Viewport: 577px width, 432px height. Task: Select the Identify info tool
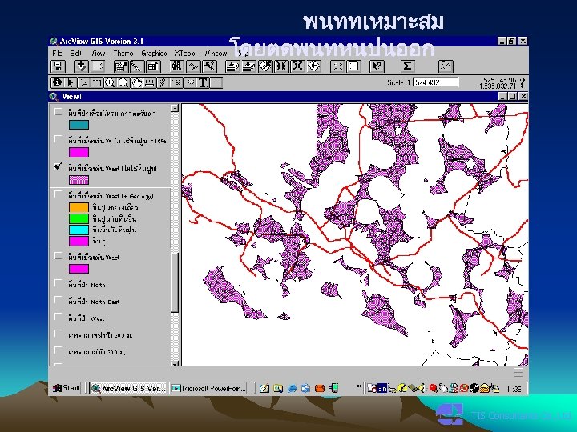pos(57,82)
